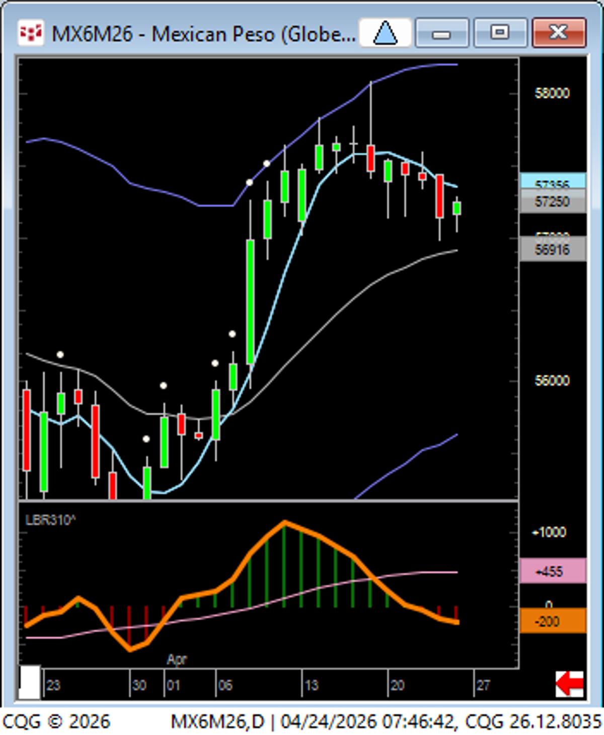The width and height of the screenshot is (604, 735).
Task: Click the blue triangle alert button
Action: 386,33
